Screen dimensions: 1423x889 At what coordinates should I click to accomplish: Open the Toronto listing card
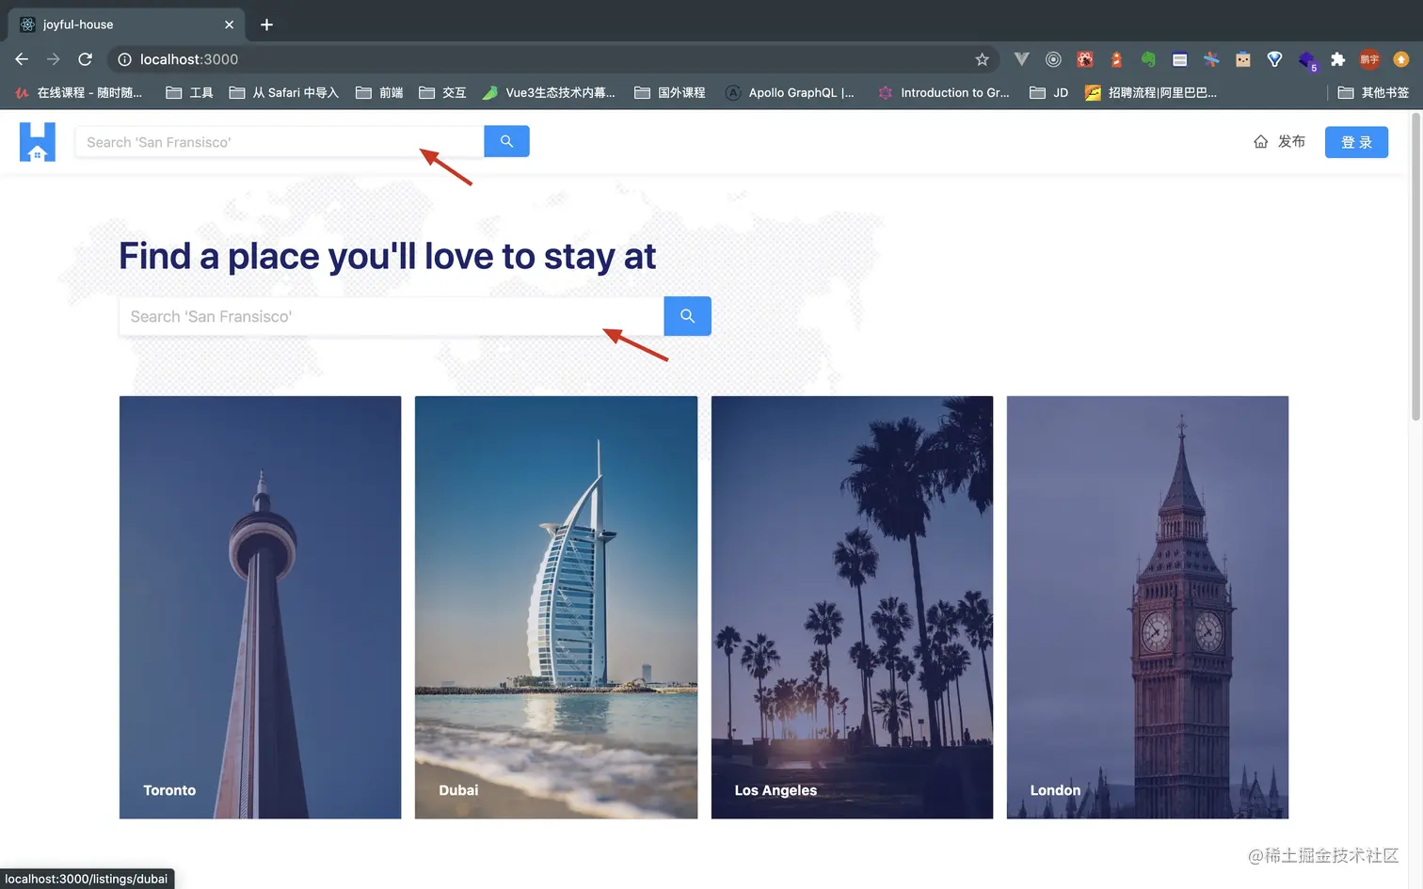coord(260,607)
